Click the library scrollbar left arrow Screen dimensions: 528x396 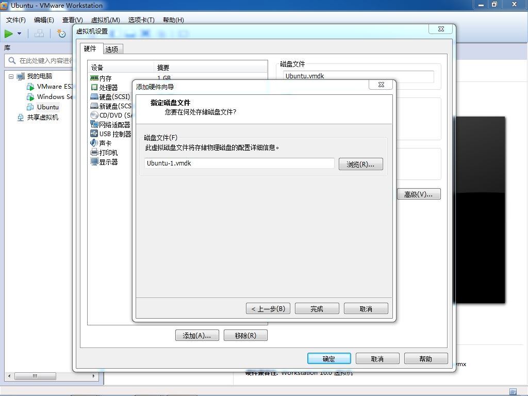coord(9,376)
